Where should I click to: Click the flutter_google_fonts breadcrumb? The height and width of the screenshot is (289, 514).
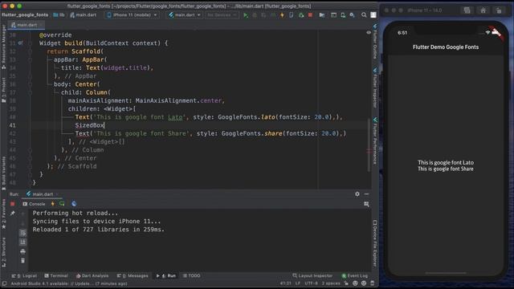tap(25, 15)
